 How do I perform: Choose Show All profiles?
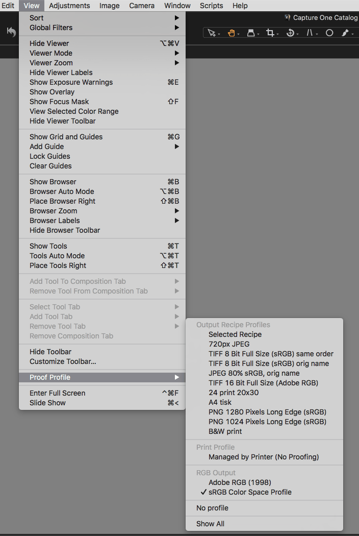264,524
